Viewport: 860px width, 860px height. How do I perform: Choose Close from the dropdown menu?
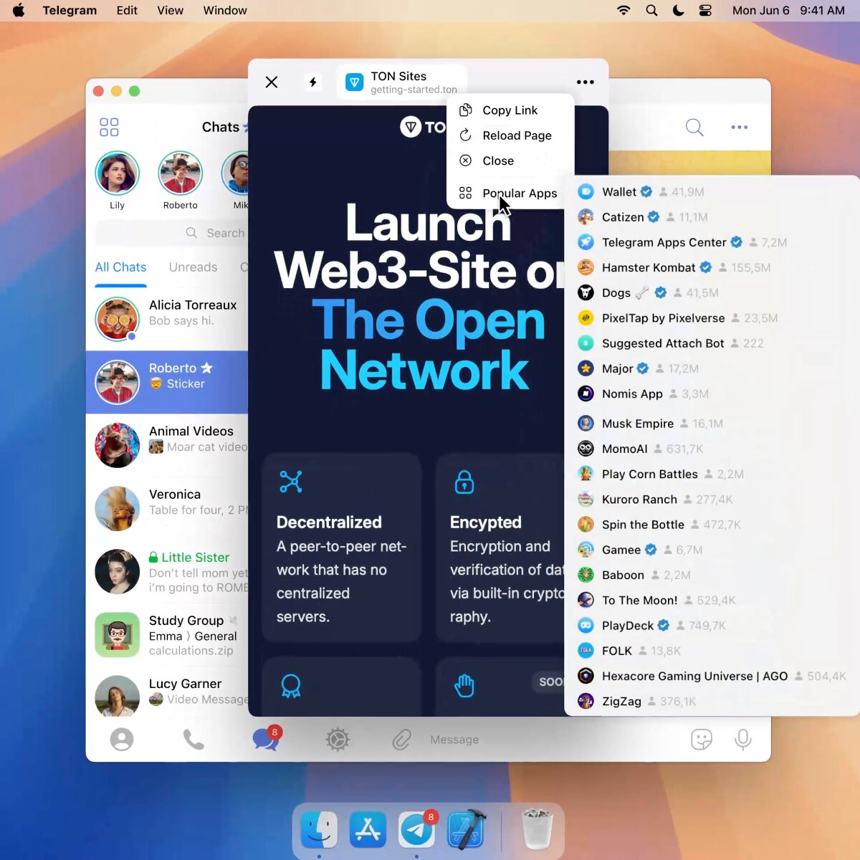pos(510,161)
